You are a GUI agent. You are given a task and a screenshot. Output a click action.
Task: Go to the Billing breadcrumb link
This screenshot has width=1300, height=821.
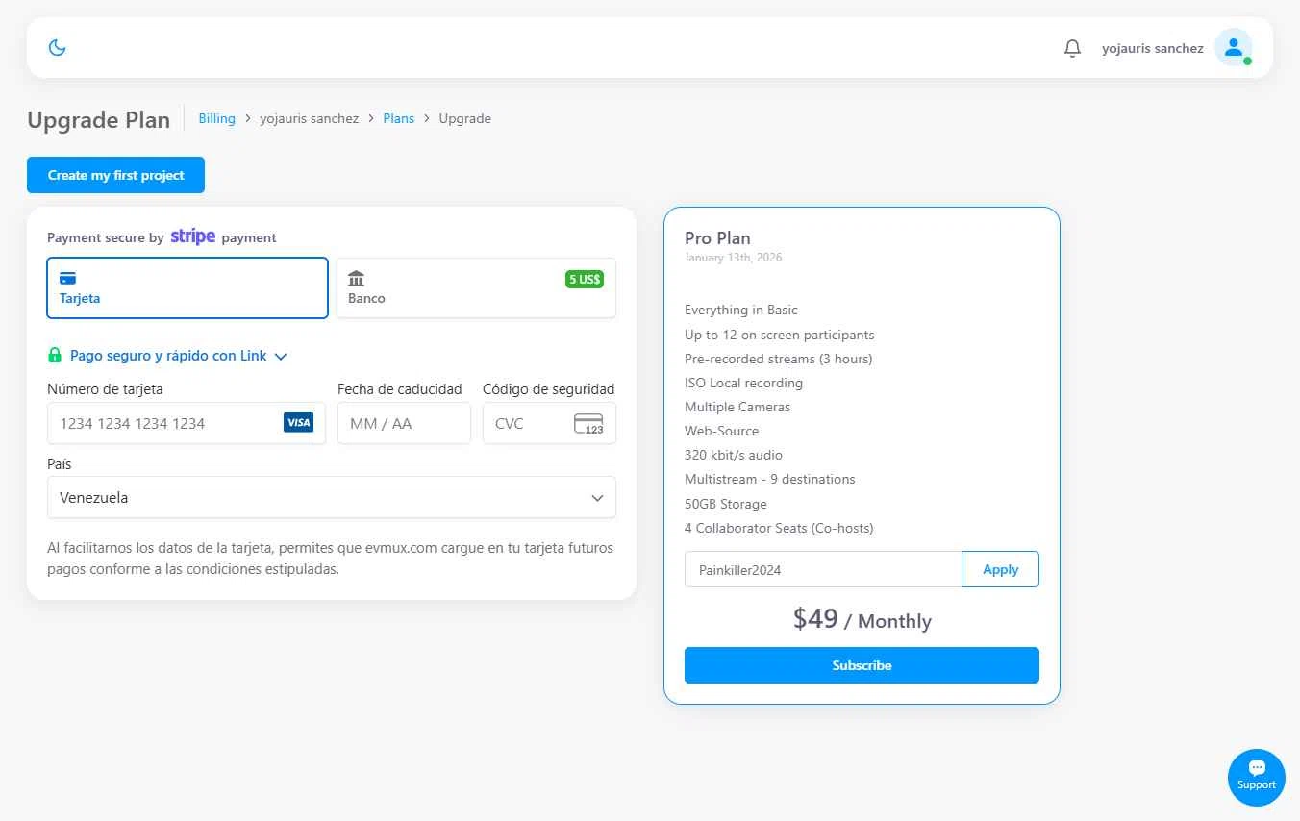click(216, 118)
